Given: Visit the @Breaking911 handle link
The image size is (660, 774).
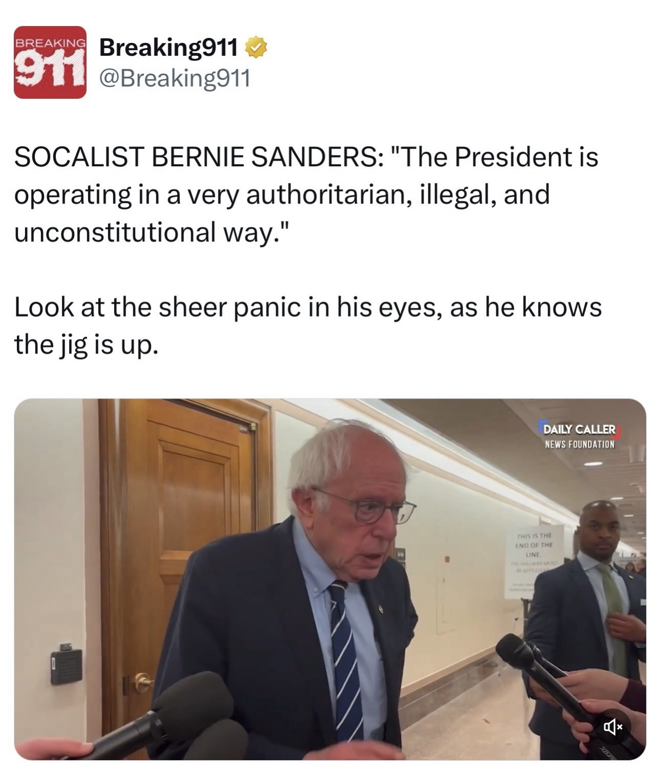Looking at the screenshot, I should 174,78.
